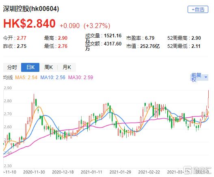Click the dropdown arrow beside 前复权
214x177 pixels.
pos(206,77)
